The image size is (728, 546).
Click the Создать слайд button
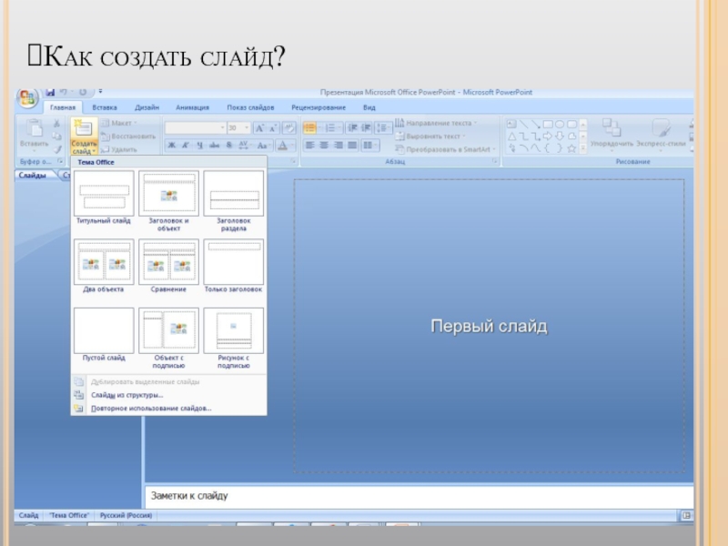pyautogui.click(x=83, y=133)
